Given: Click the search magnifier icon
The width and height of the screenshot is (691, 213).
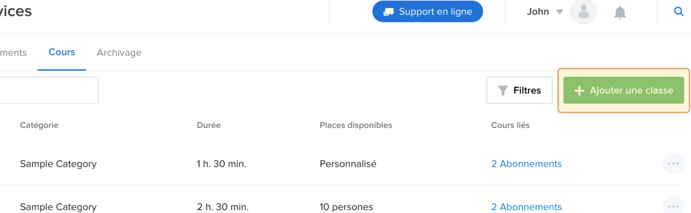Looking at the screenshot, I should point(678,12).
